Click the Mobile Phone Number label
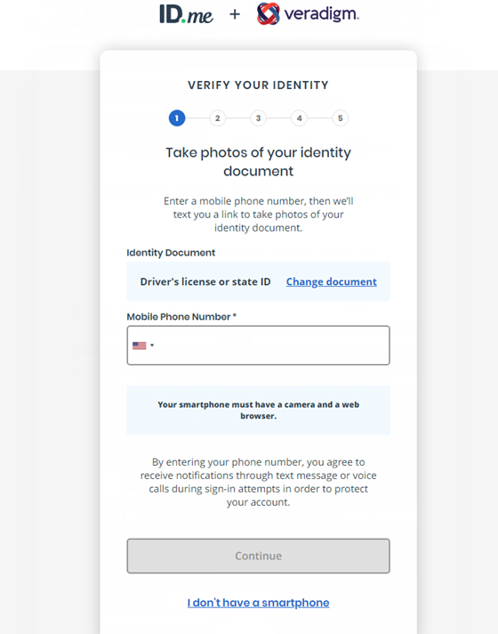Viewport: 498px width, 634px height. pyautogui.click(x=181, y=317)
